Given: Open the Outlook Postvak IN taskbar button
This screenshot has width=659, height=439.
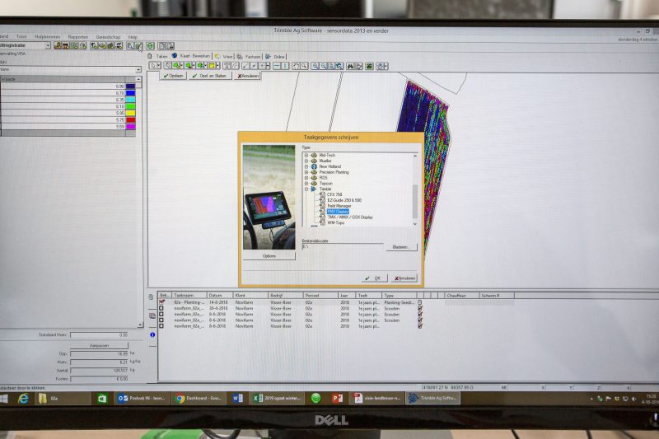Looking at the screenshot, I should coord(141,399).
